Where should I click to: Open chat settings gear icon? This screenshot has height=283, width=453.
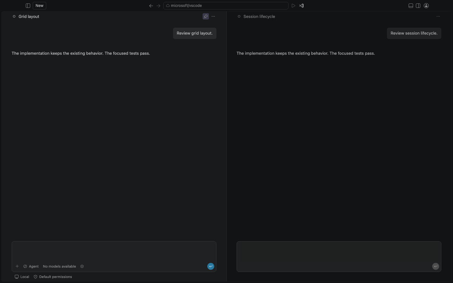82,266
